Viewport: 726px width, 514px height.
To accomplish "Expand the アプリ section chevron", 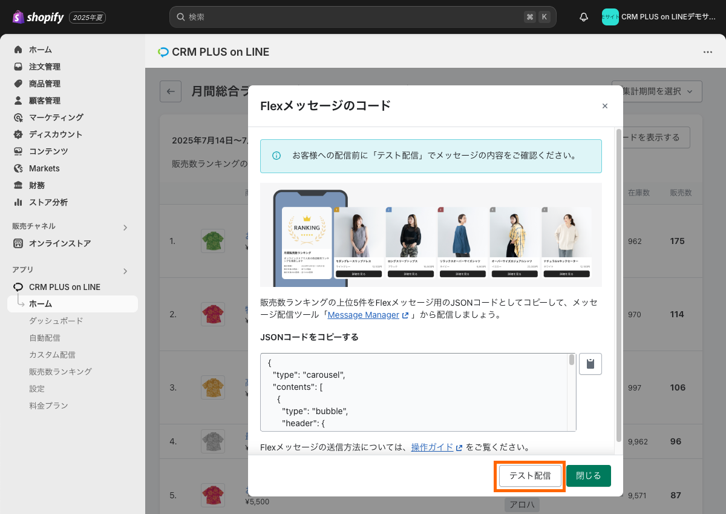I will pyautogui.click(x=125, y=271).
